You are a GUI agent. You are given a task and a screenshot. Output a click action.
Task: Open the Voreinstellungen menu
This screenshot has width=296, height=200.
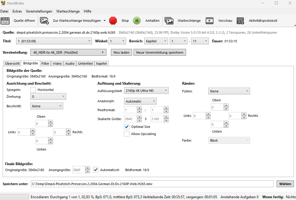[x=39, y=11]
